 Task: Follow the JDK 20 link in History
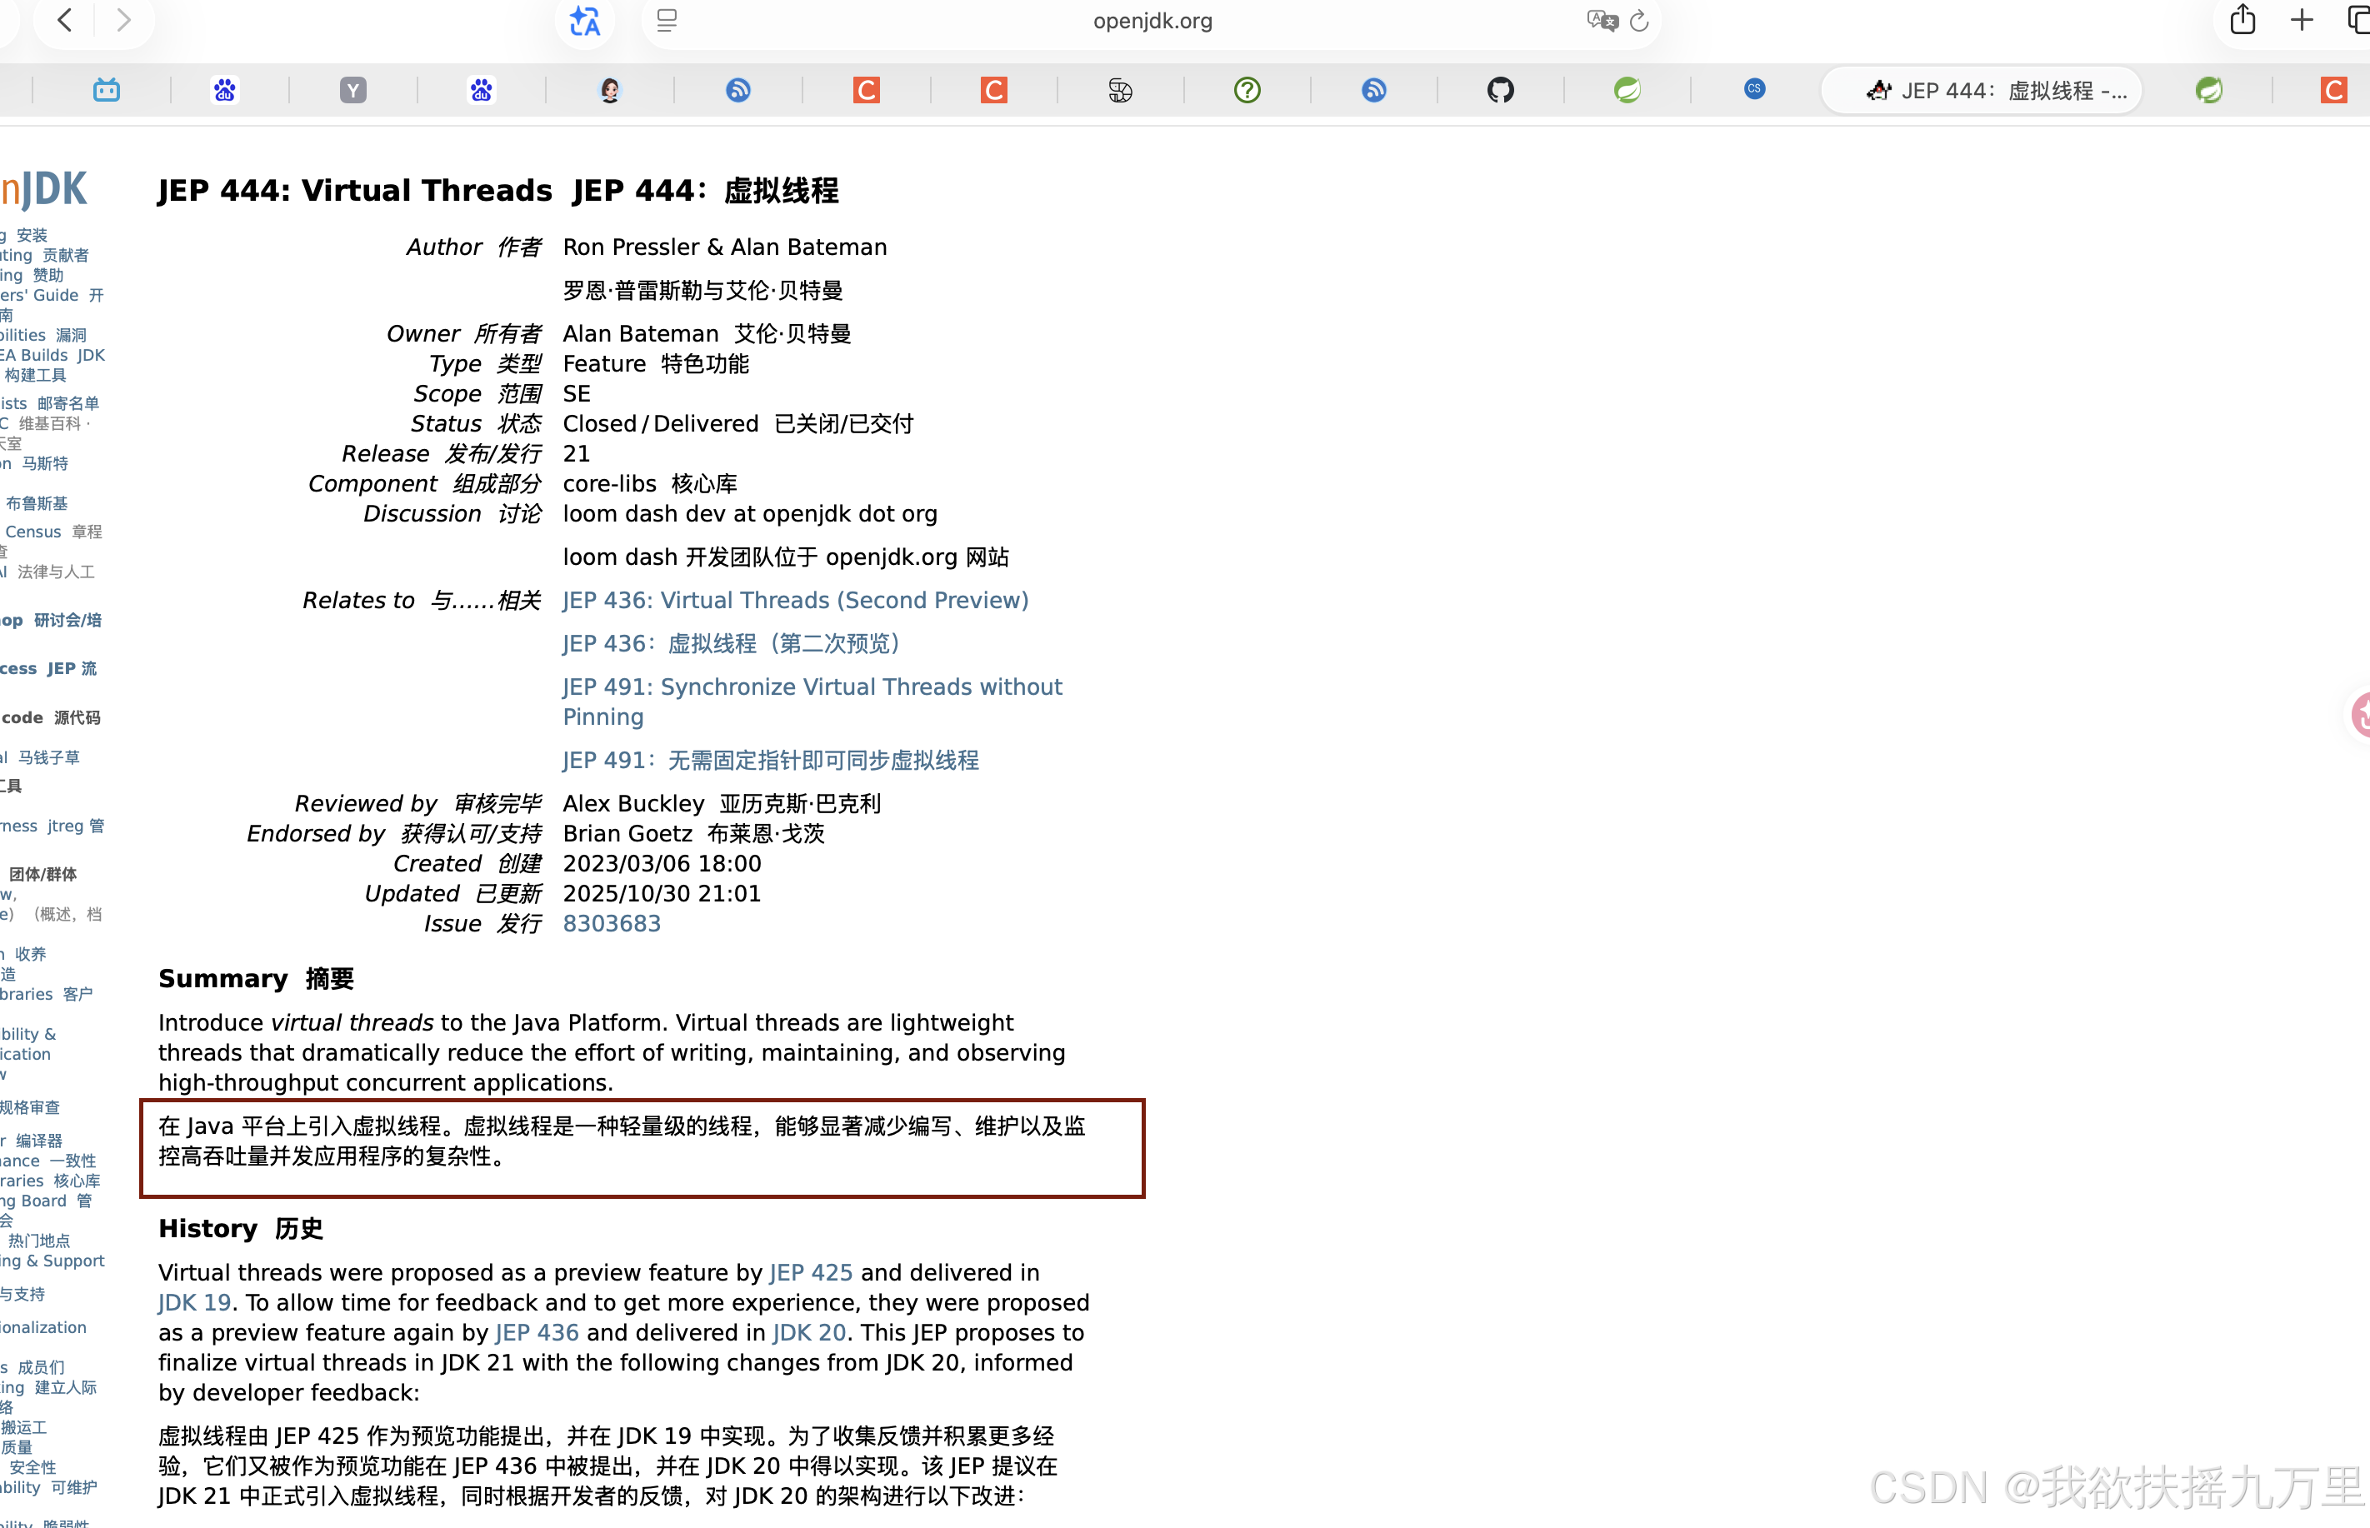pos(809,1331)
